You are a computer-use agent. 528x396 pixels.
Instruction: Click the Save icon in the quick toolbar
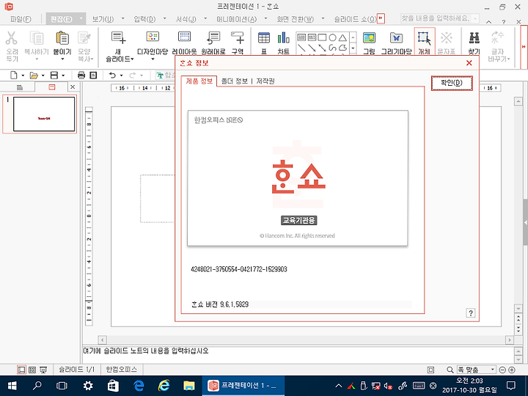54,75
